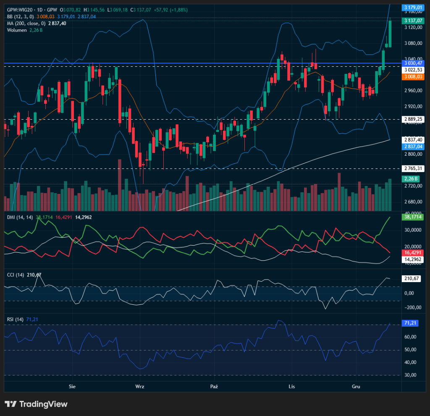
Task: Click the RSI value label 71,21
Action: (x=411, y=324)
